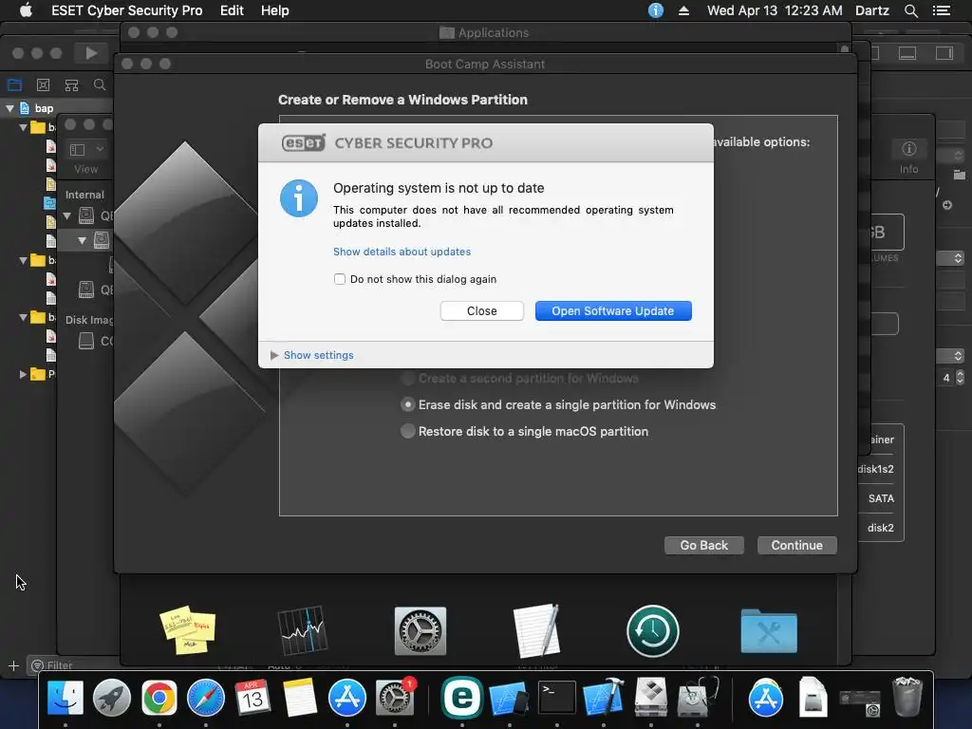Open ESET Cyber Security Pro menu
The image size is (972, 729).
tap(126, 10)
